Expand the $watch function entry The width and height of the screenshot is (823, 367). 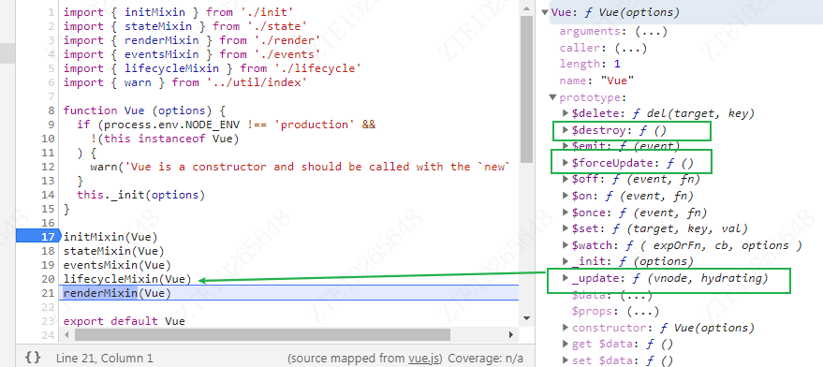tap(566, 245)
